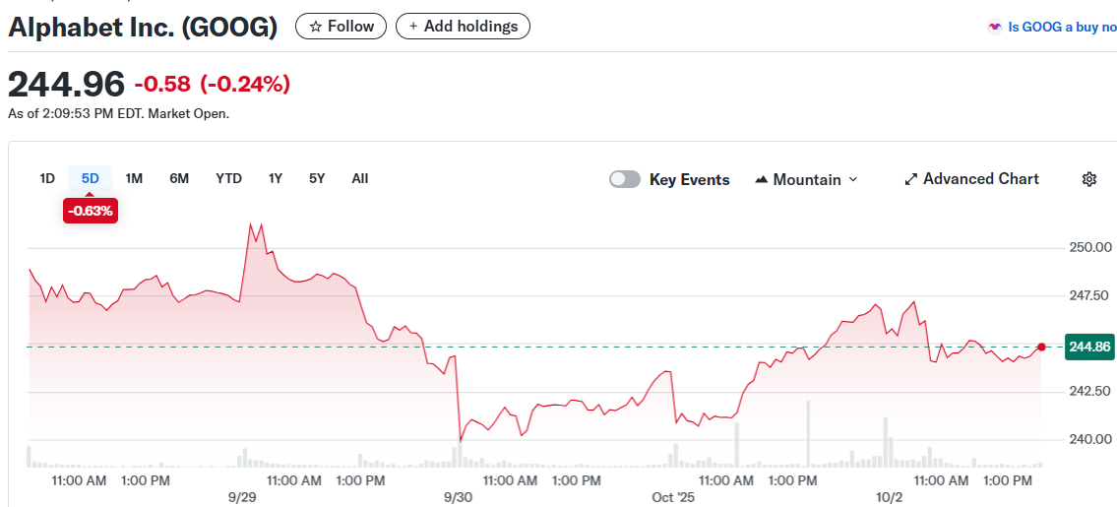Select the 1M time range tab
This screenshot has height=507, width=1117.
tap(134, 178)
